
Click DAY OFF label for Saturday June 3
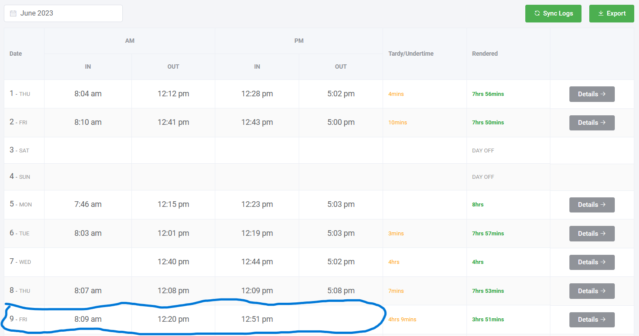point(483,151)
